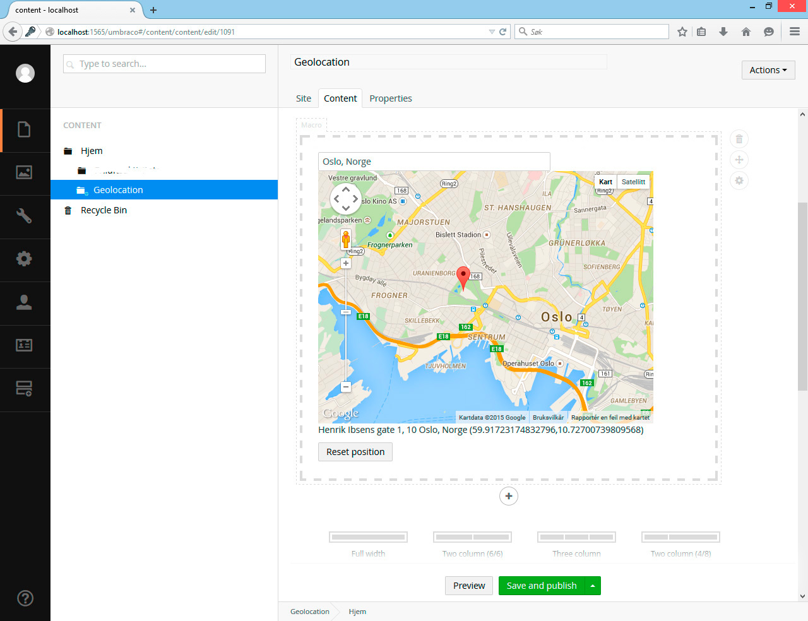Viewport: 808px width, 621px height.
Task: Click Save and publish
Action: pos(542,586)
